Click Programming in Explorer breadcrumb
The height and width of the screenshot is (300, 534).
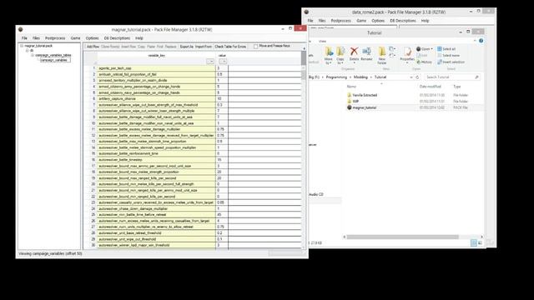click(x=336, y=77)
